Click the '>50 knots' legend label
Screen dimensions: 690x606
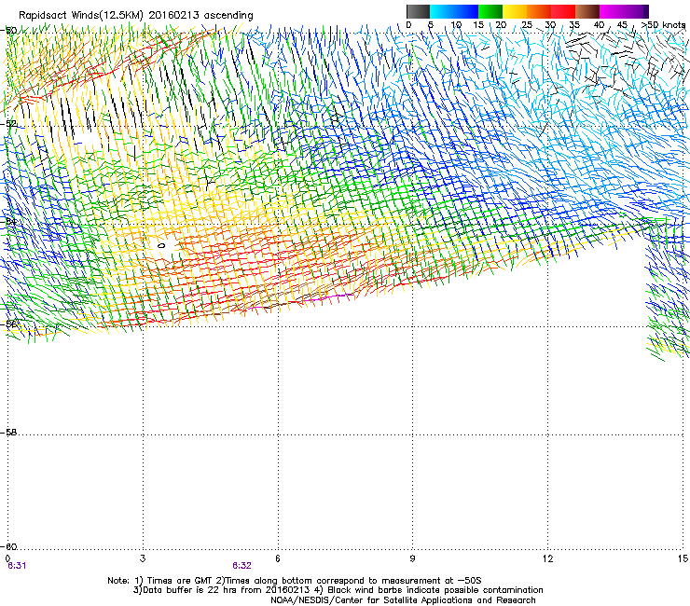point(663,25)
